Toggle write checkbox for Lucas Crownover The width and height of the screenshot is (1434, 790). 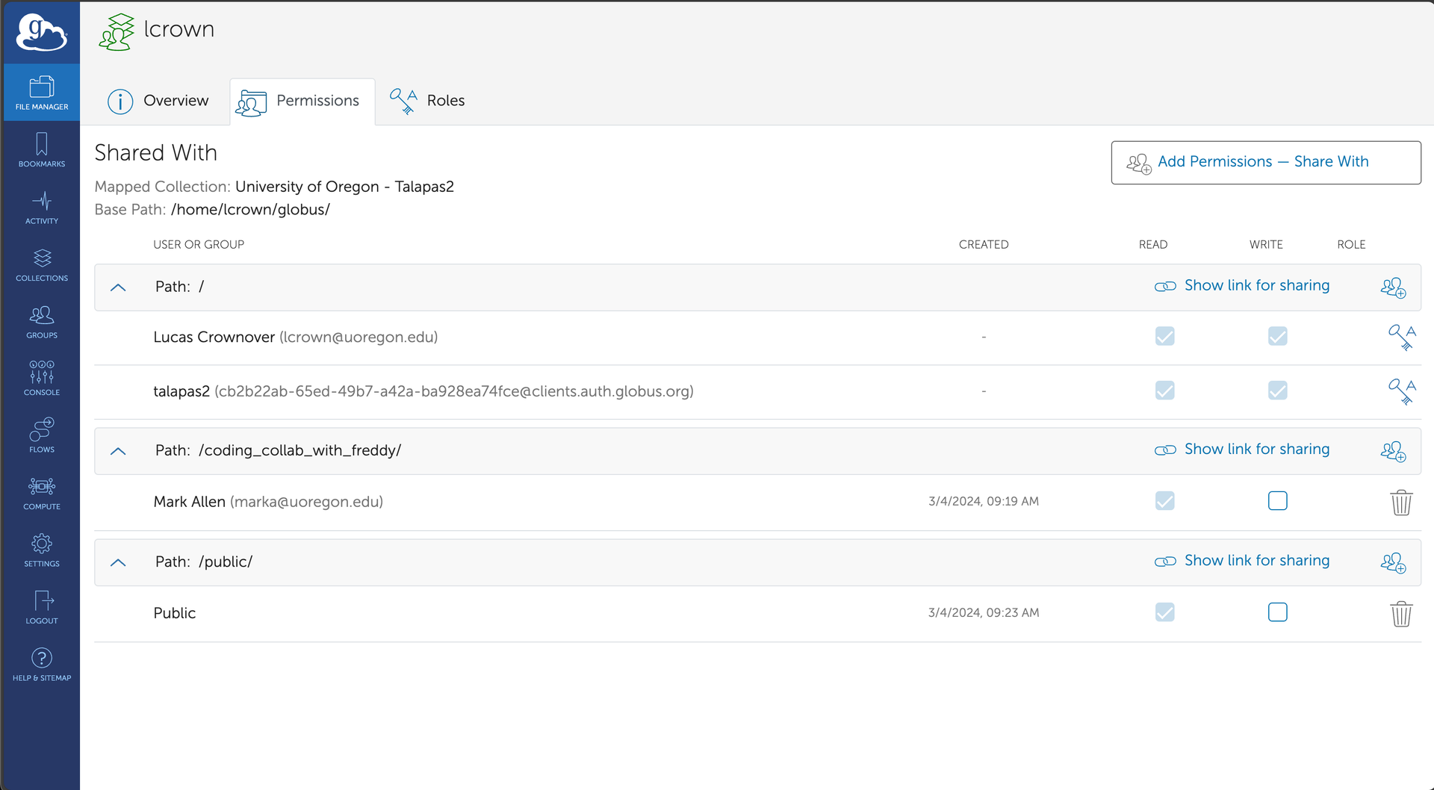tap(1277, 337)
